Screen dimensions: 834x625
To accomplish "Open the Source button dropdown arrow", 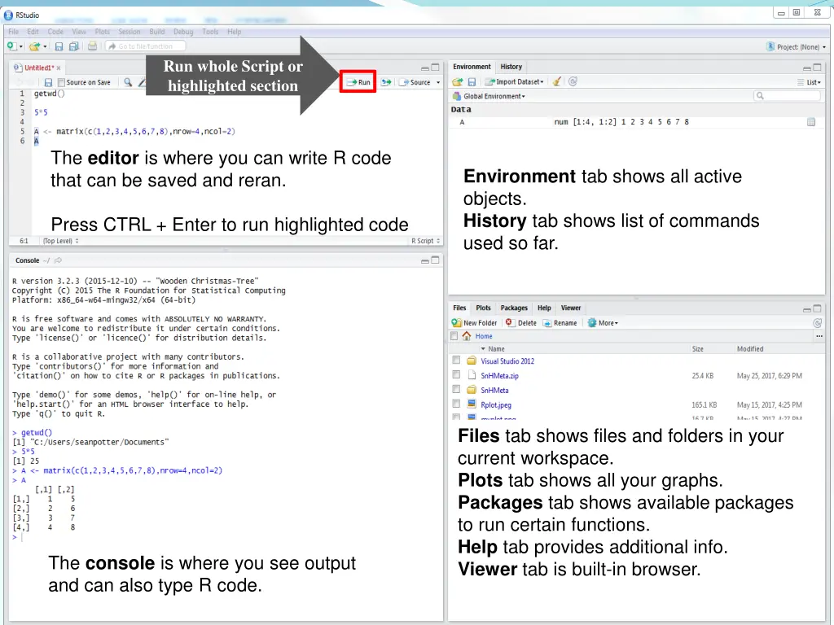I will pos(438,82).
